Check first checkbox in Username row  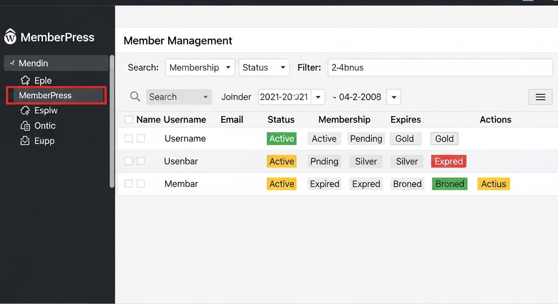coord(128,138)
